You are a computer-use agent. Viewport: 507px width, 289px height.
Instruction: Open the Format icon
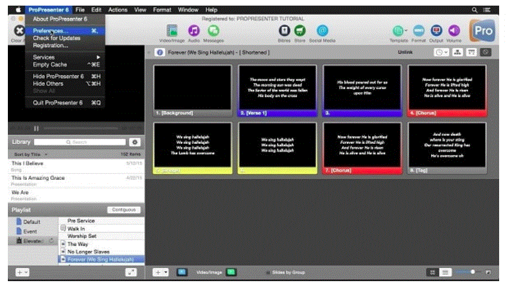[419, 31]
